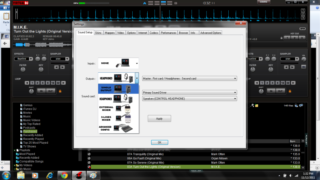Viewport: 320px width, 180px height.
Task: Set right deck loop length to 16
Action: [x=282, y=83]
